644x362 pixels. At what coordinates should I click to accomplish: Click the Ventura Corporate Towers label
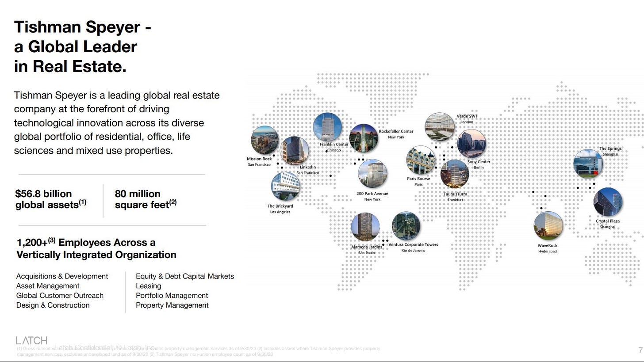(x=413, y=244)
